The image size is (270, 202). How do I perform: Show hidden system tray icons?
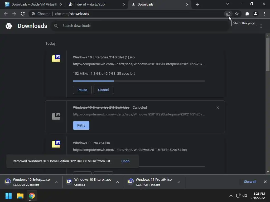tap(231, 196)
